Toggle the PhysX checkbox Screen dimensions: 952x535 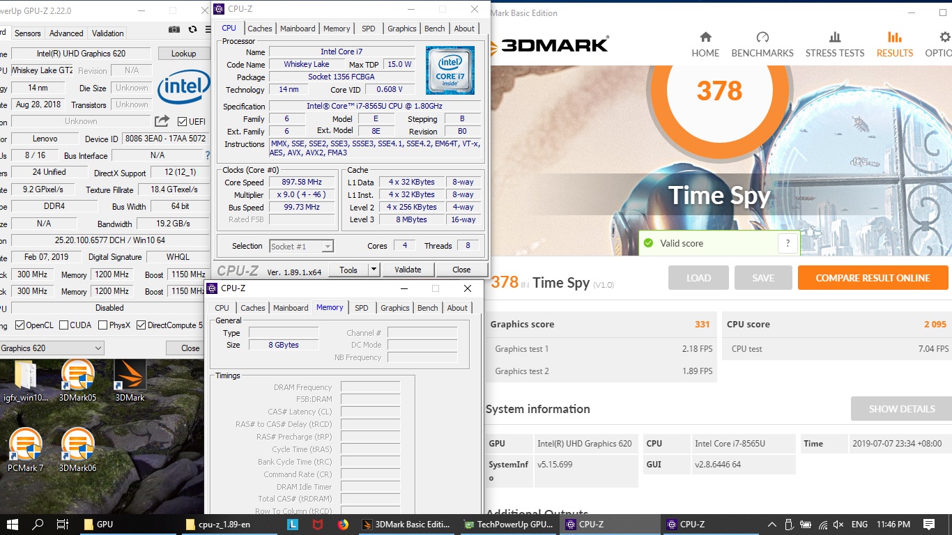tap(103, 325)
